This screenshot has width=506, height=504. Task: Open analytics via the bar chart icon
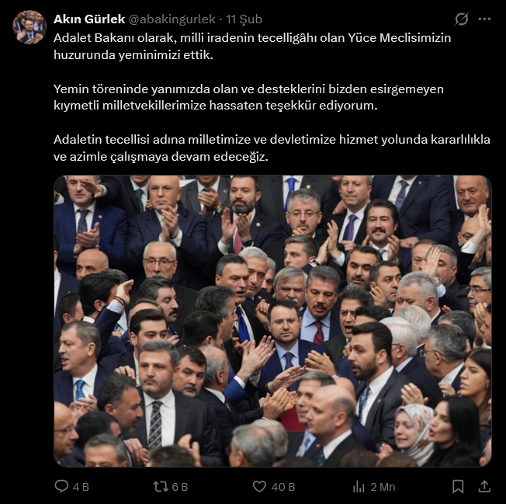click(359, 486)
